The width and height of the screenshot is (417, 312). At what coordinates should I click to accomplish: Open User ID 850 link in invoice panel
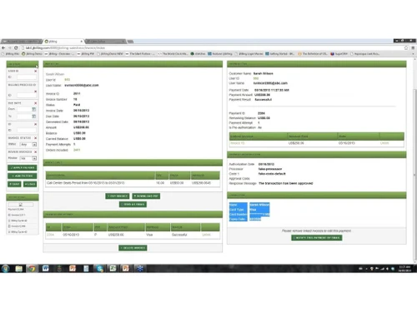point(67,80)
